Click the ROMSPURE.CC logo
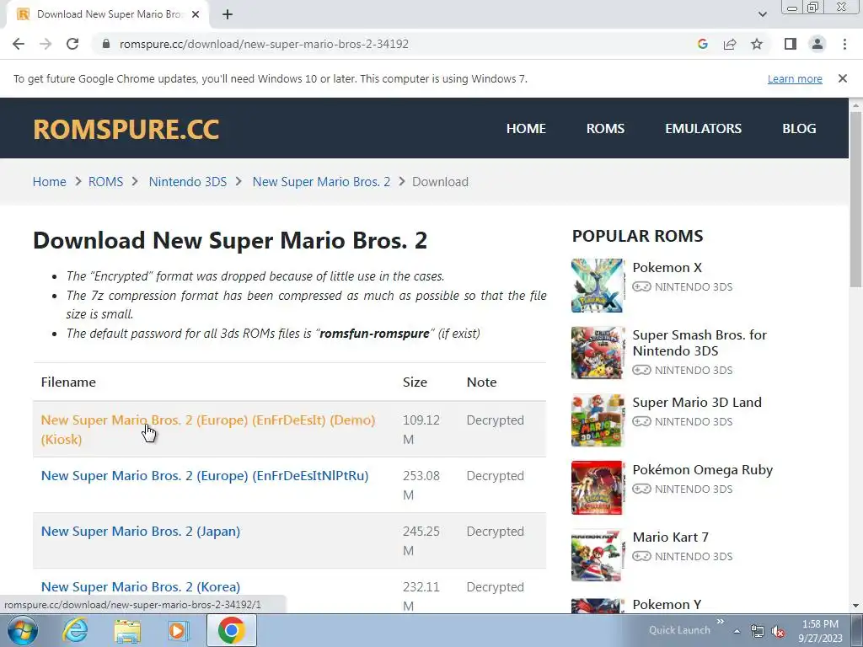 [x=126, y=129]
